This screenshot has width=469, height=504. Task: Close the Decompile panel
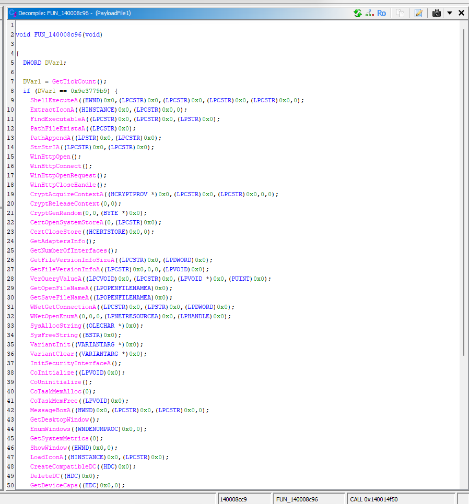461,13
